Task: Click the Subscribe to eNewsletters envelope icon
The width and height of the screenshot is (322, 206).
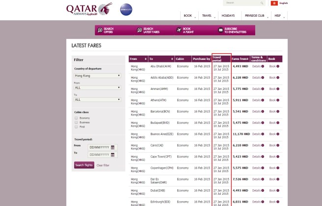Action: [220, 30]
